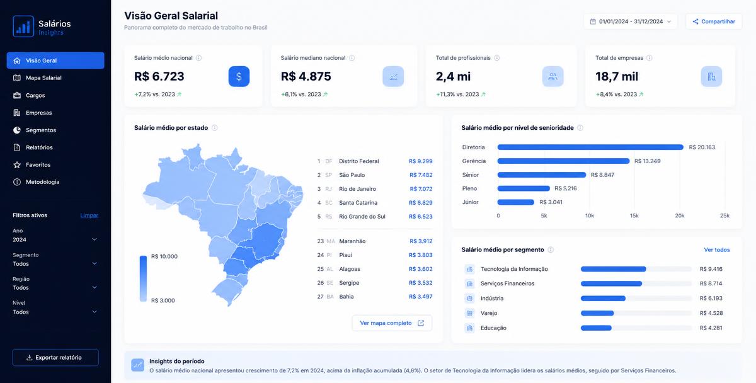Image resolution: width=756 pixels, height=383 pixels.
Task: Click info icon next to Salário médio por estado
Action: tap(214, 128)
